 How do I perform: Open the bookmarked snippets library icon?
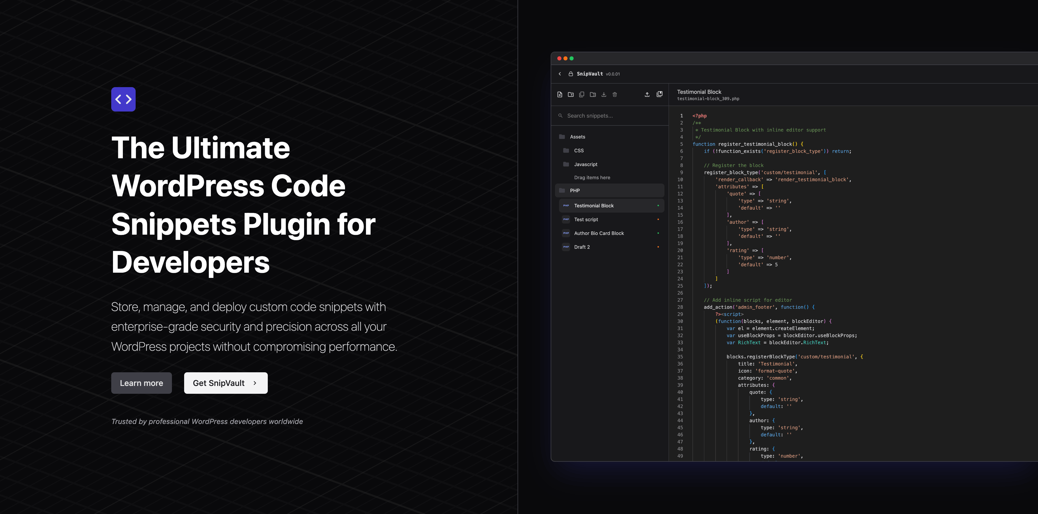(659, 94)
